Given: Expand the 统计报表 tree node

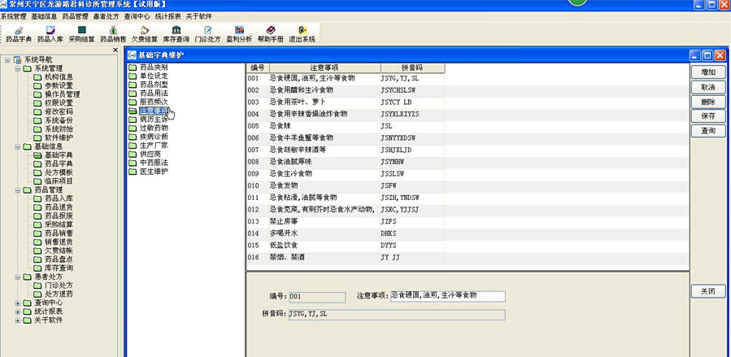Looking at the screenshot, I should [x=18, y=311].
